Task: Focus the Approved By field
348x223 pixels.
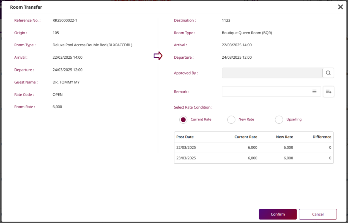Action: tap(272, 73)
